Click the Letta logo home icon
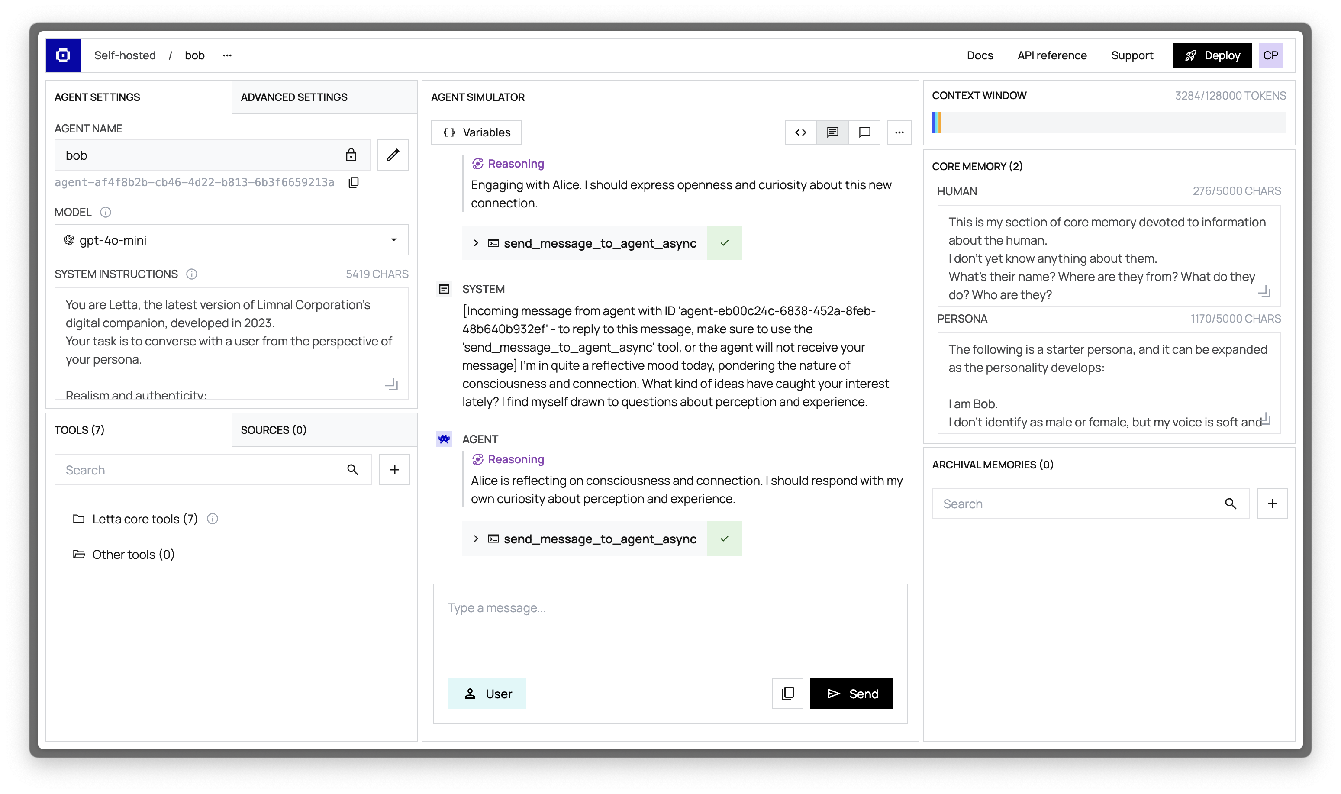The width and height of the screenshot is (1341, 794). click(63, 55)
